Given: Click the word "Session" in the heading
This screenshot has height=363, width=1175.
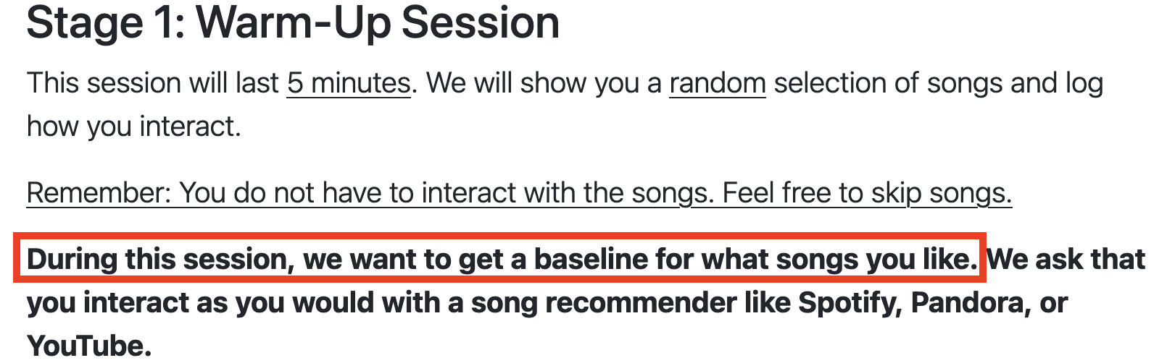Looking at the screenshot, I should [x=481, y=23].
